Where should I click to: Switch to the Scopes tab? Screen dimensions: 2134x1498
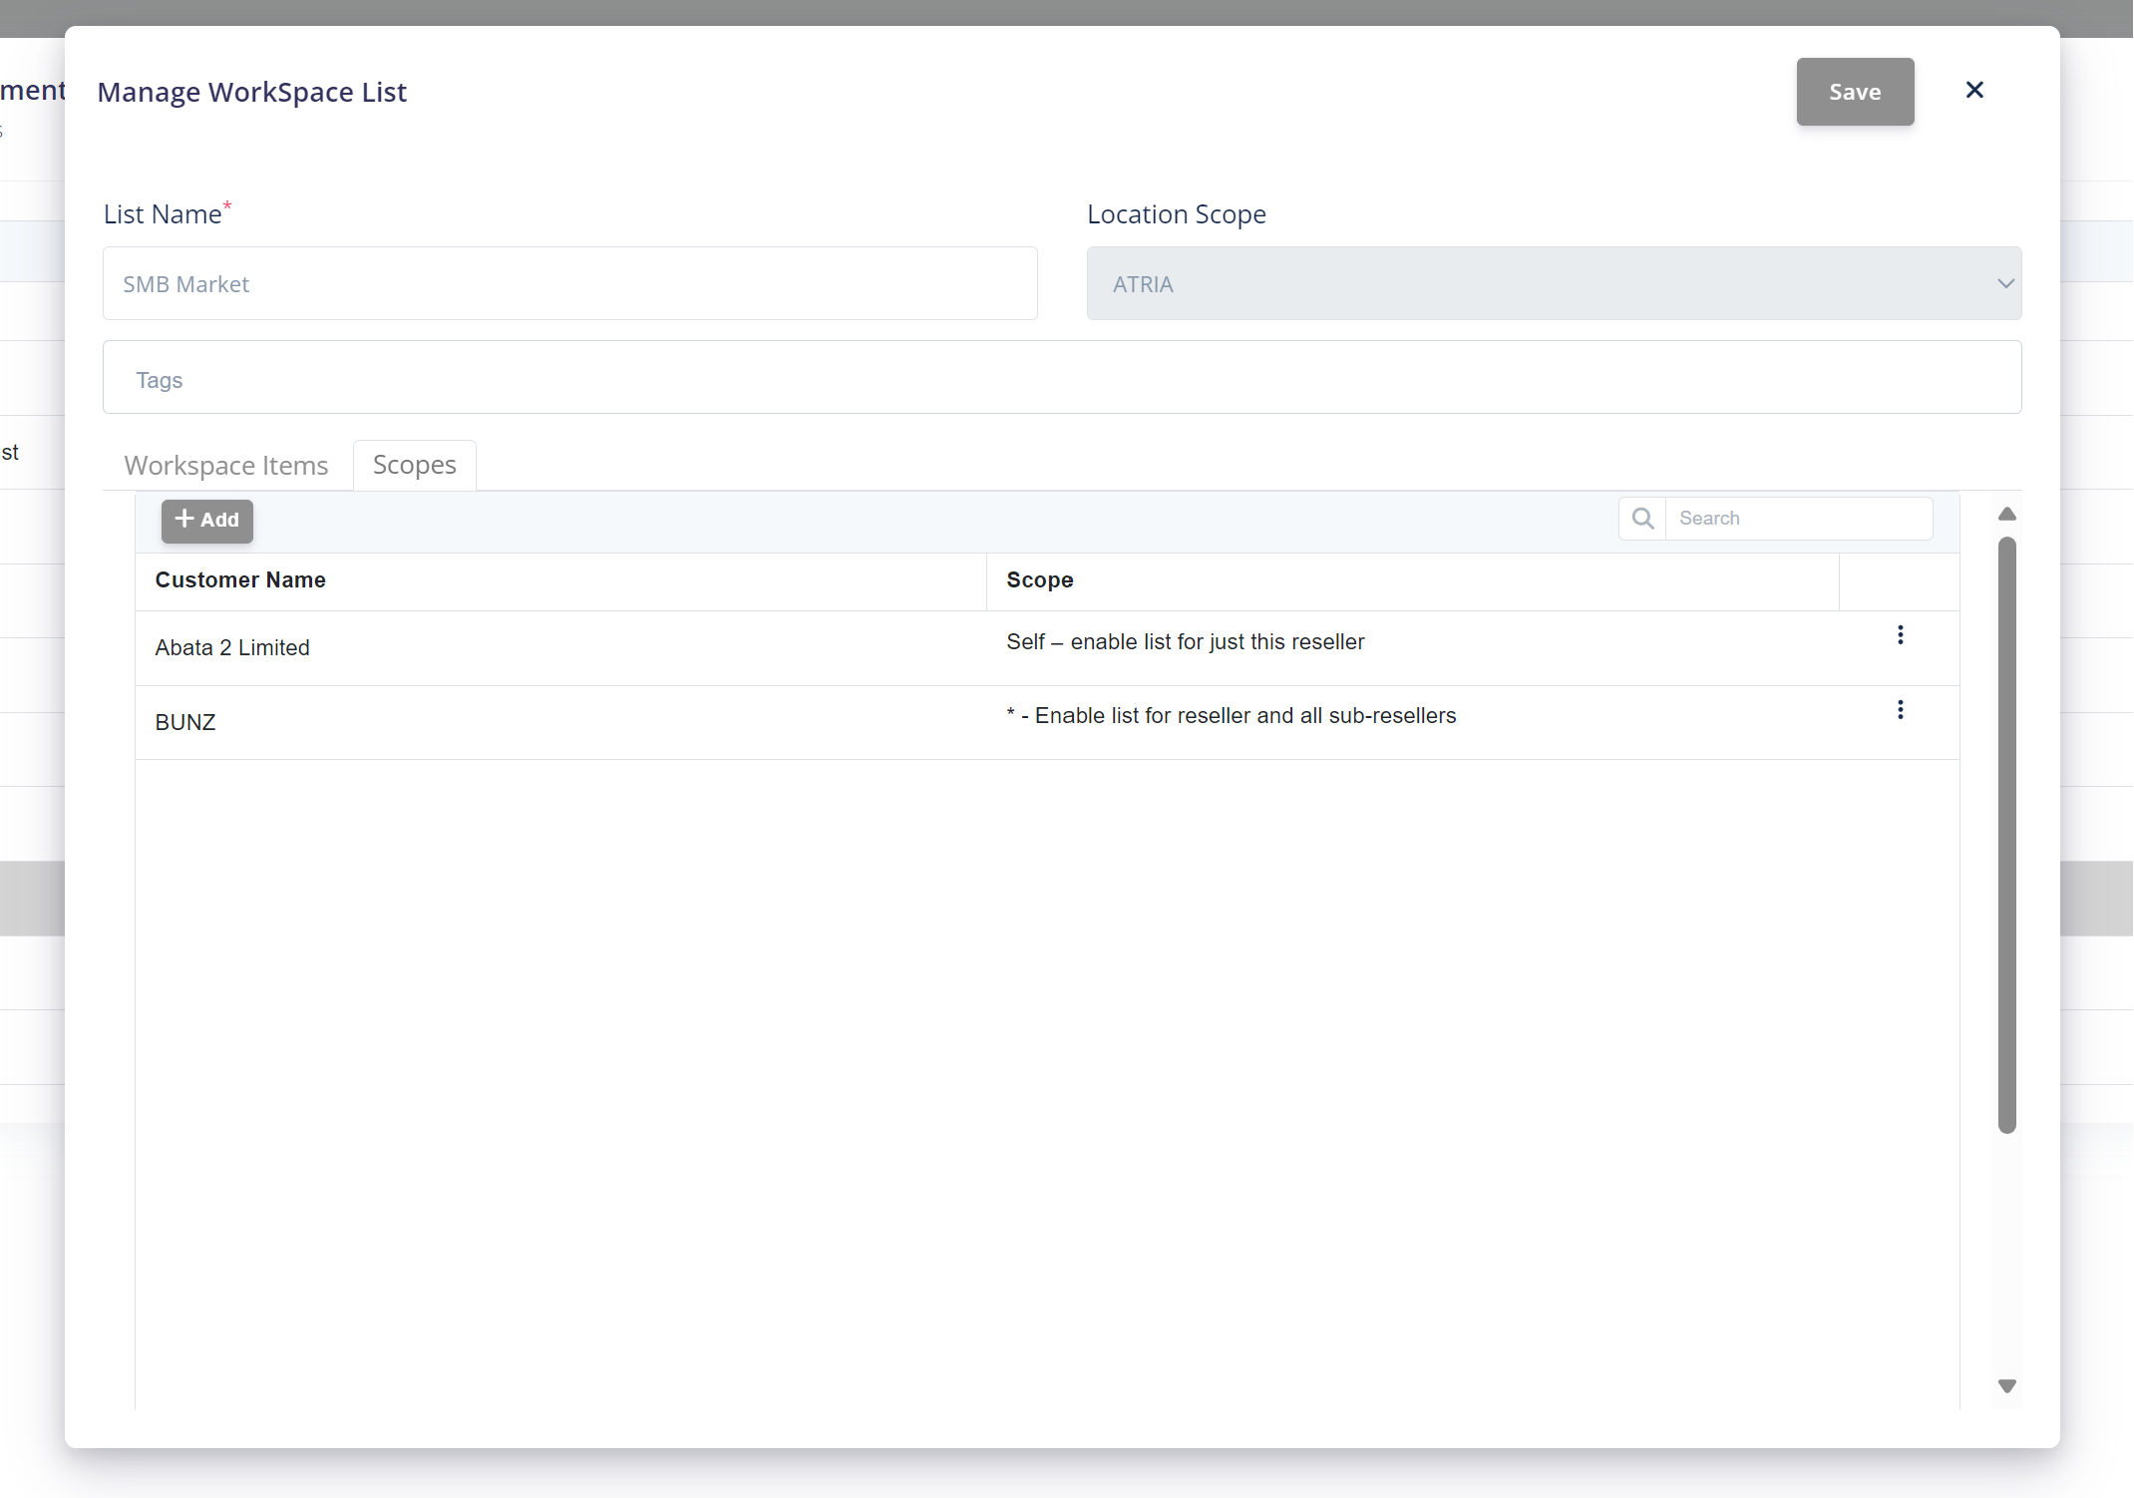coord(415,466)
